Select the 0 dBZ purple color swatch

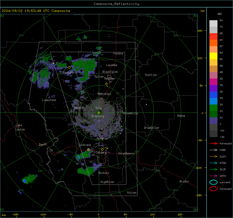(213, 121)
